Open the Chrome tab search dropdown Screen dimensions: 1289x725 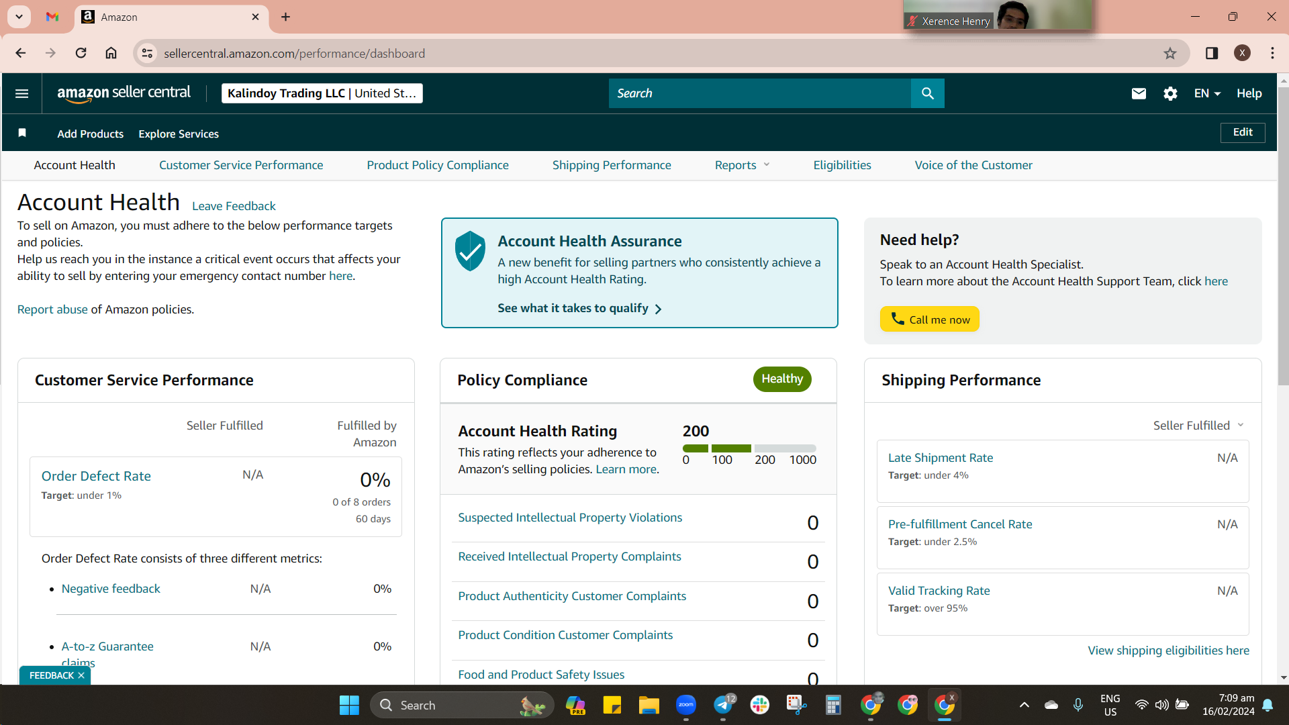coord(19,17)
